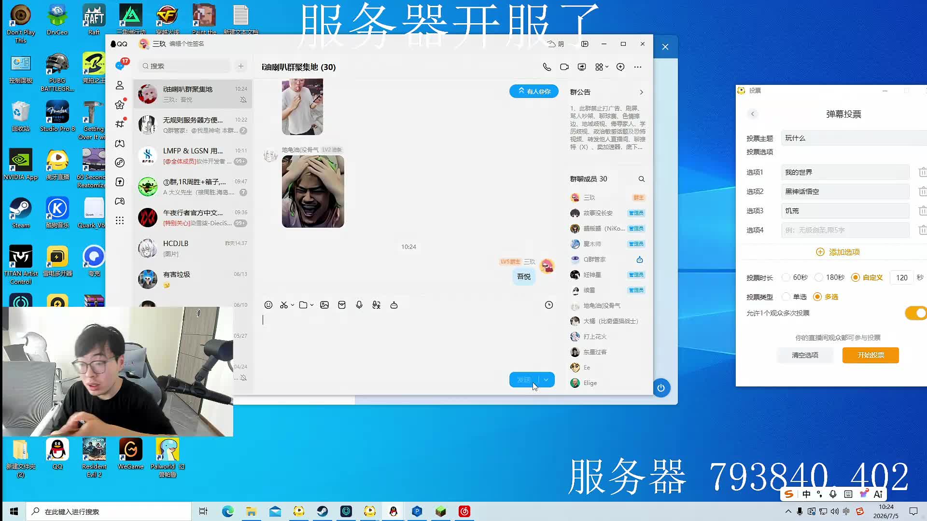Open Windows Start menu
927x521 pixels.
click(x=14, y=511)
